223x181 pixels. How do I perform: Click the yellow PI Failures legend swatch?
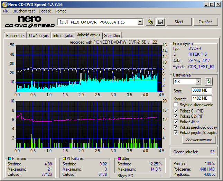coord(64,159)
